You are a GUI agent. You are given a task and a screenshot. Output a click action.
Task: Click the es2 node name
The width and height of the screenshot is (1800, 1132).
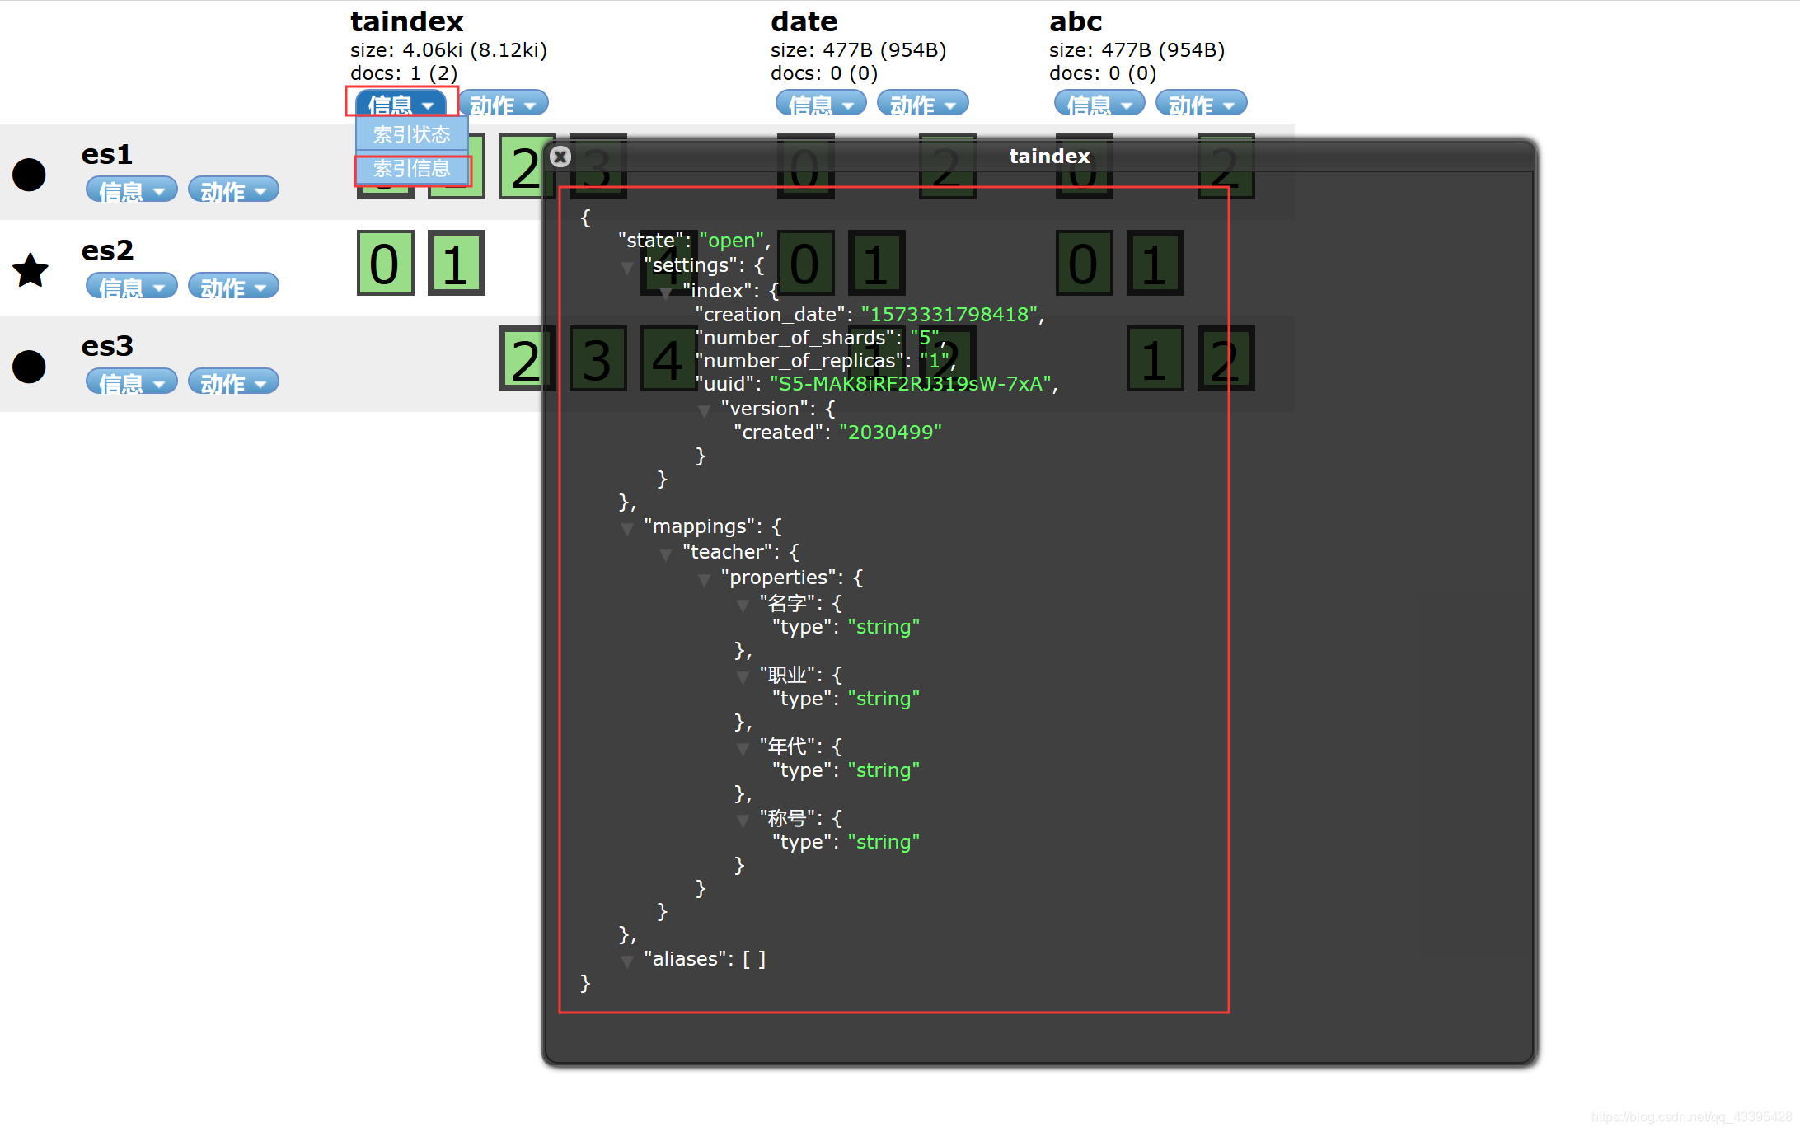click(107, 250)
